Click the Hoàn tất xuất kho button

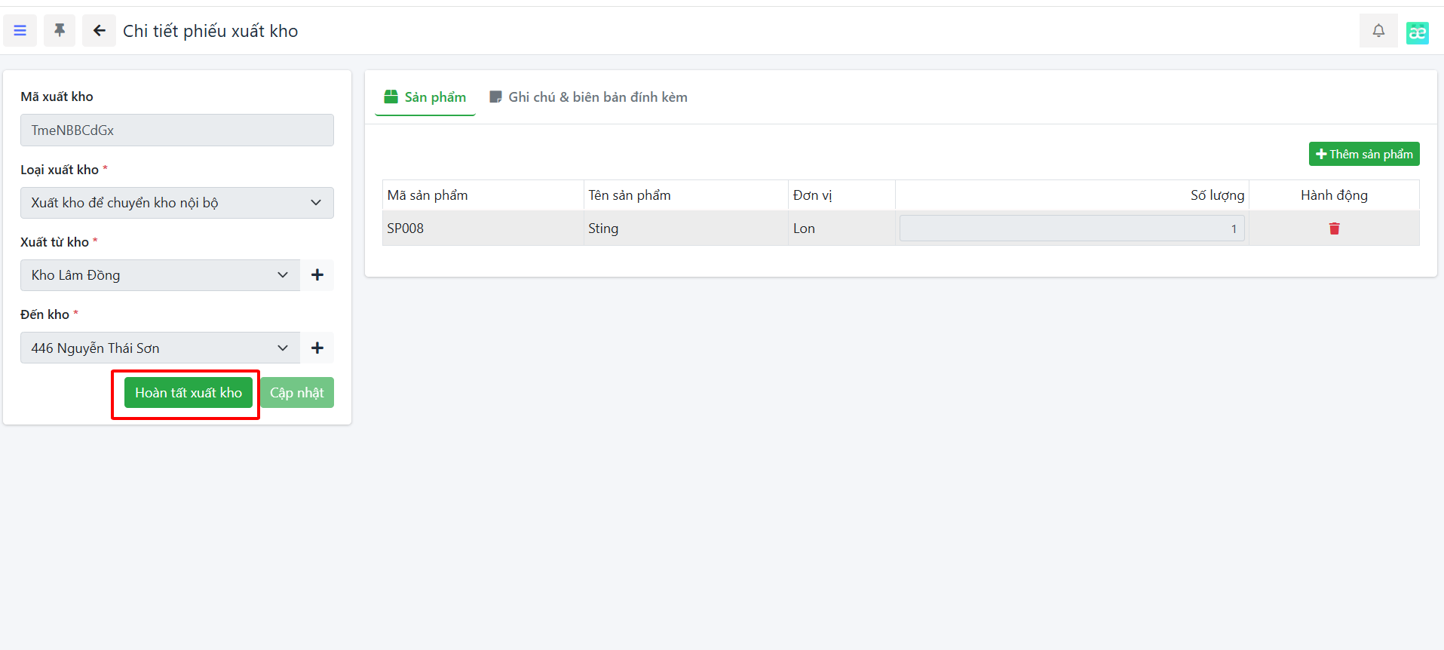(x=189, y=393)
